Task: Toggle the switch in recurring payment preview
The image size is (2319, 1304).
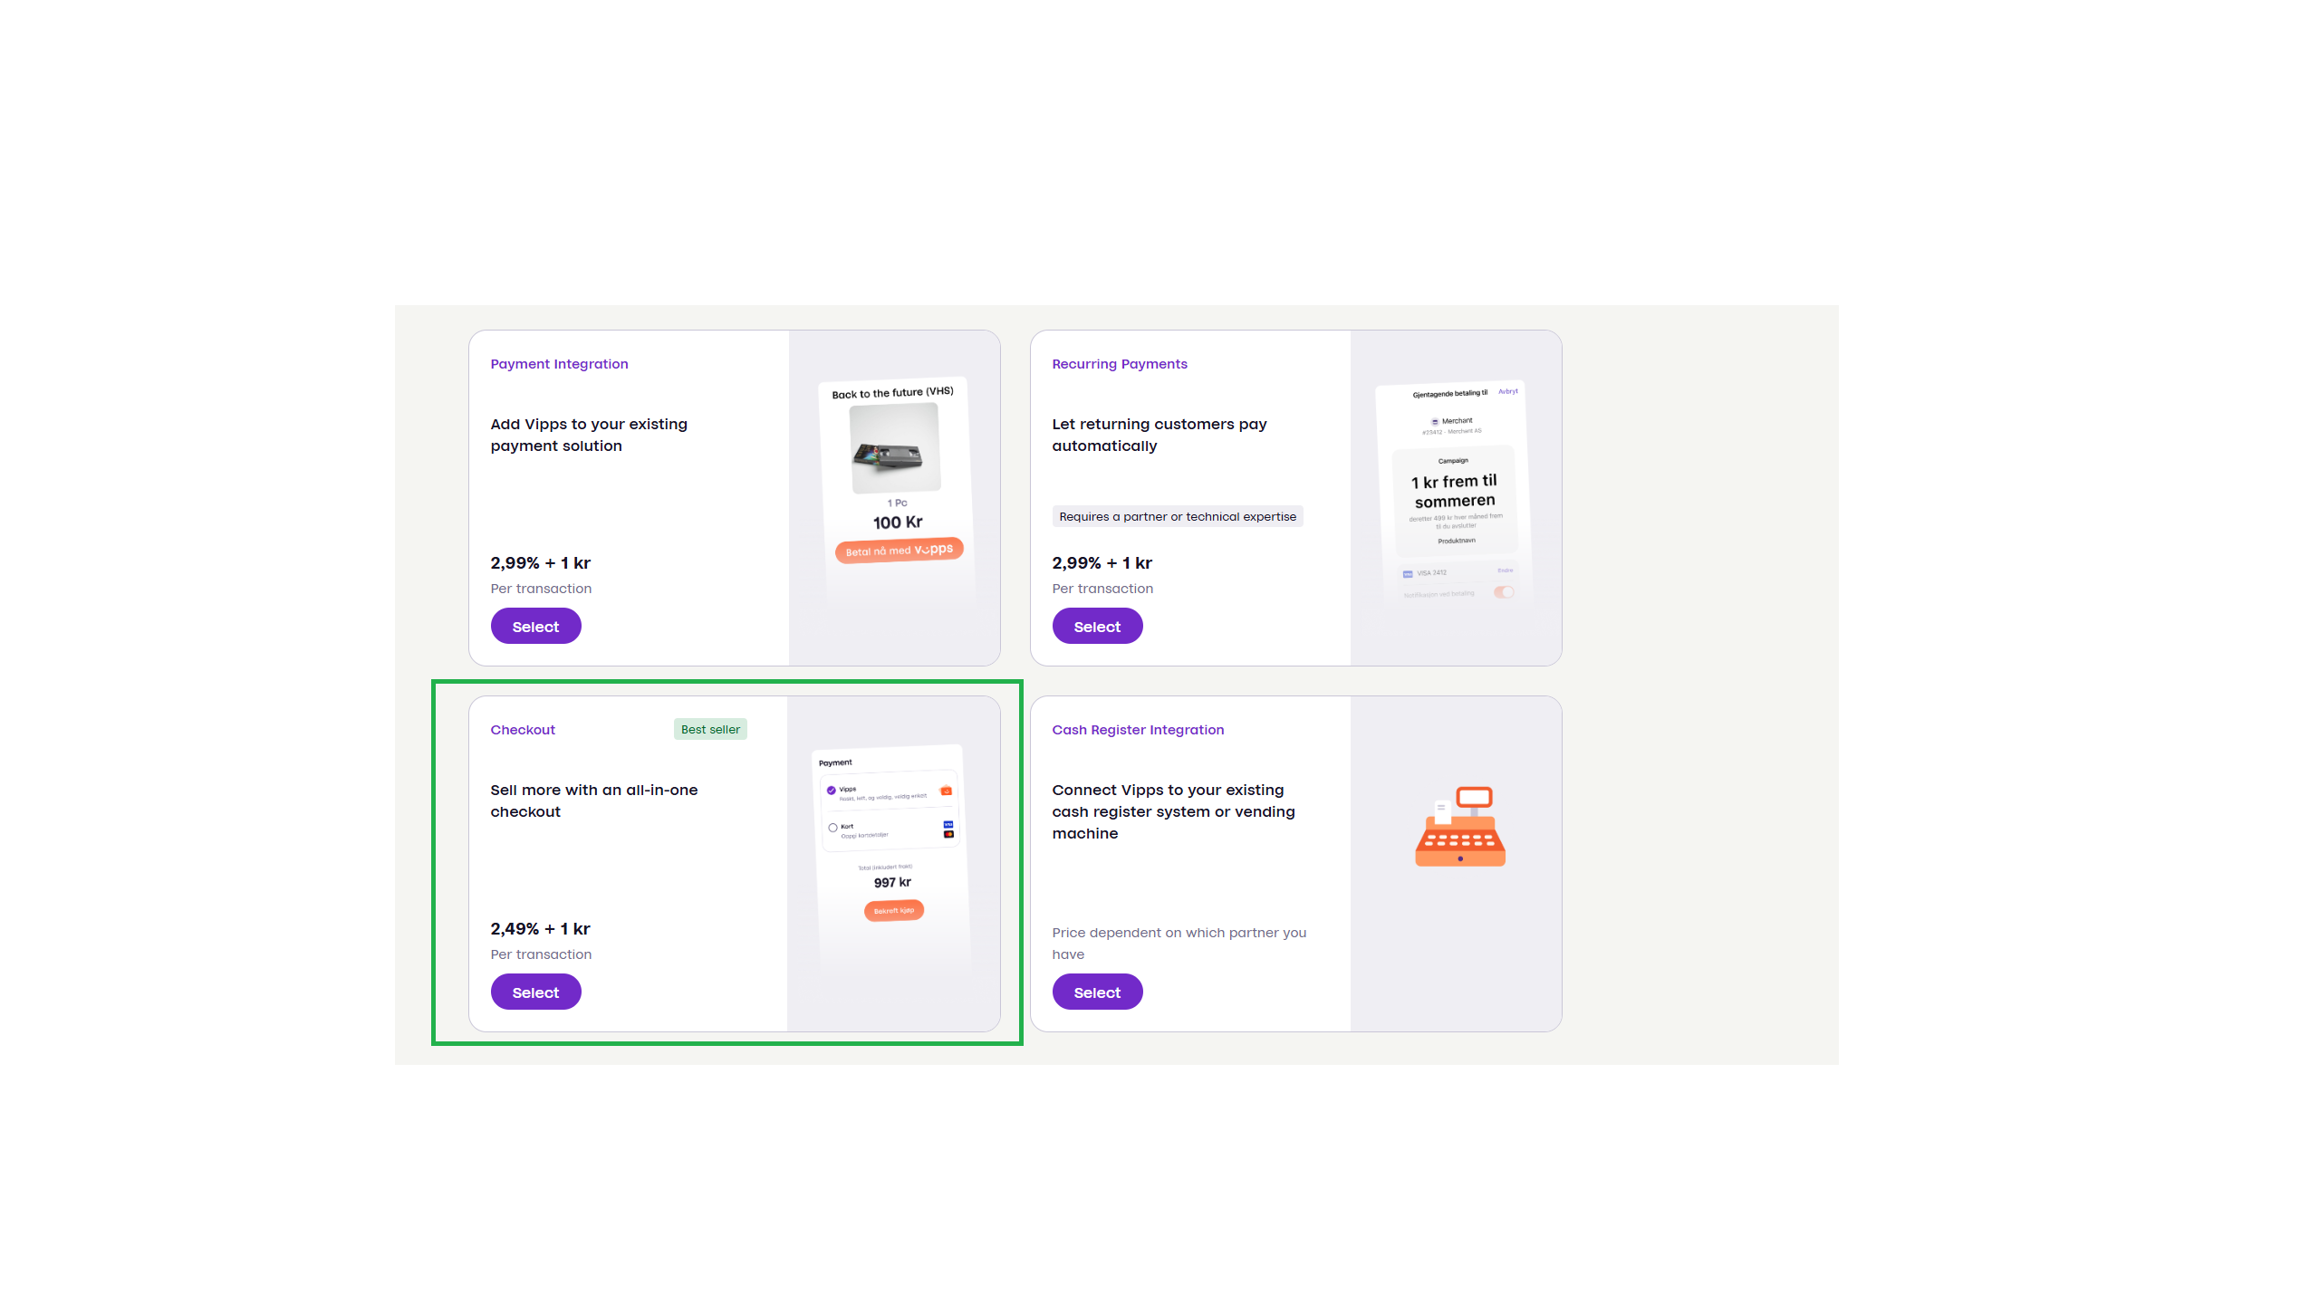Action: click(1504, 592)
